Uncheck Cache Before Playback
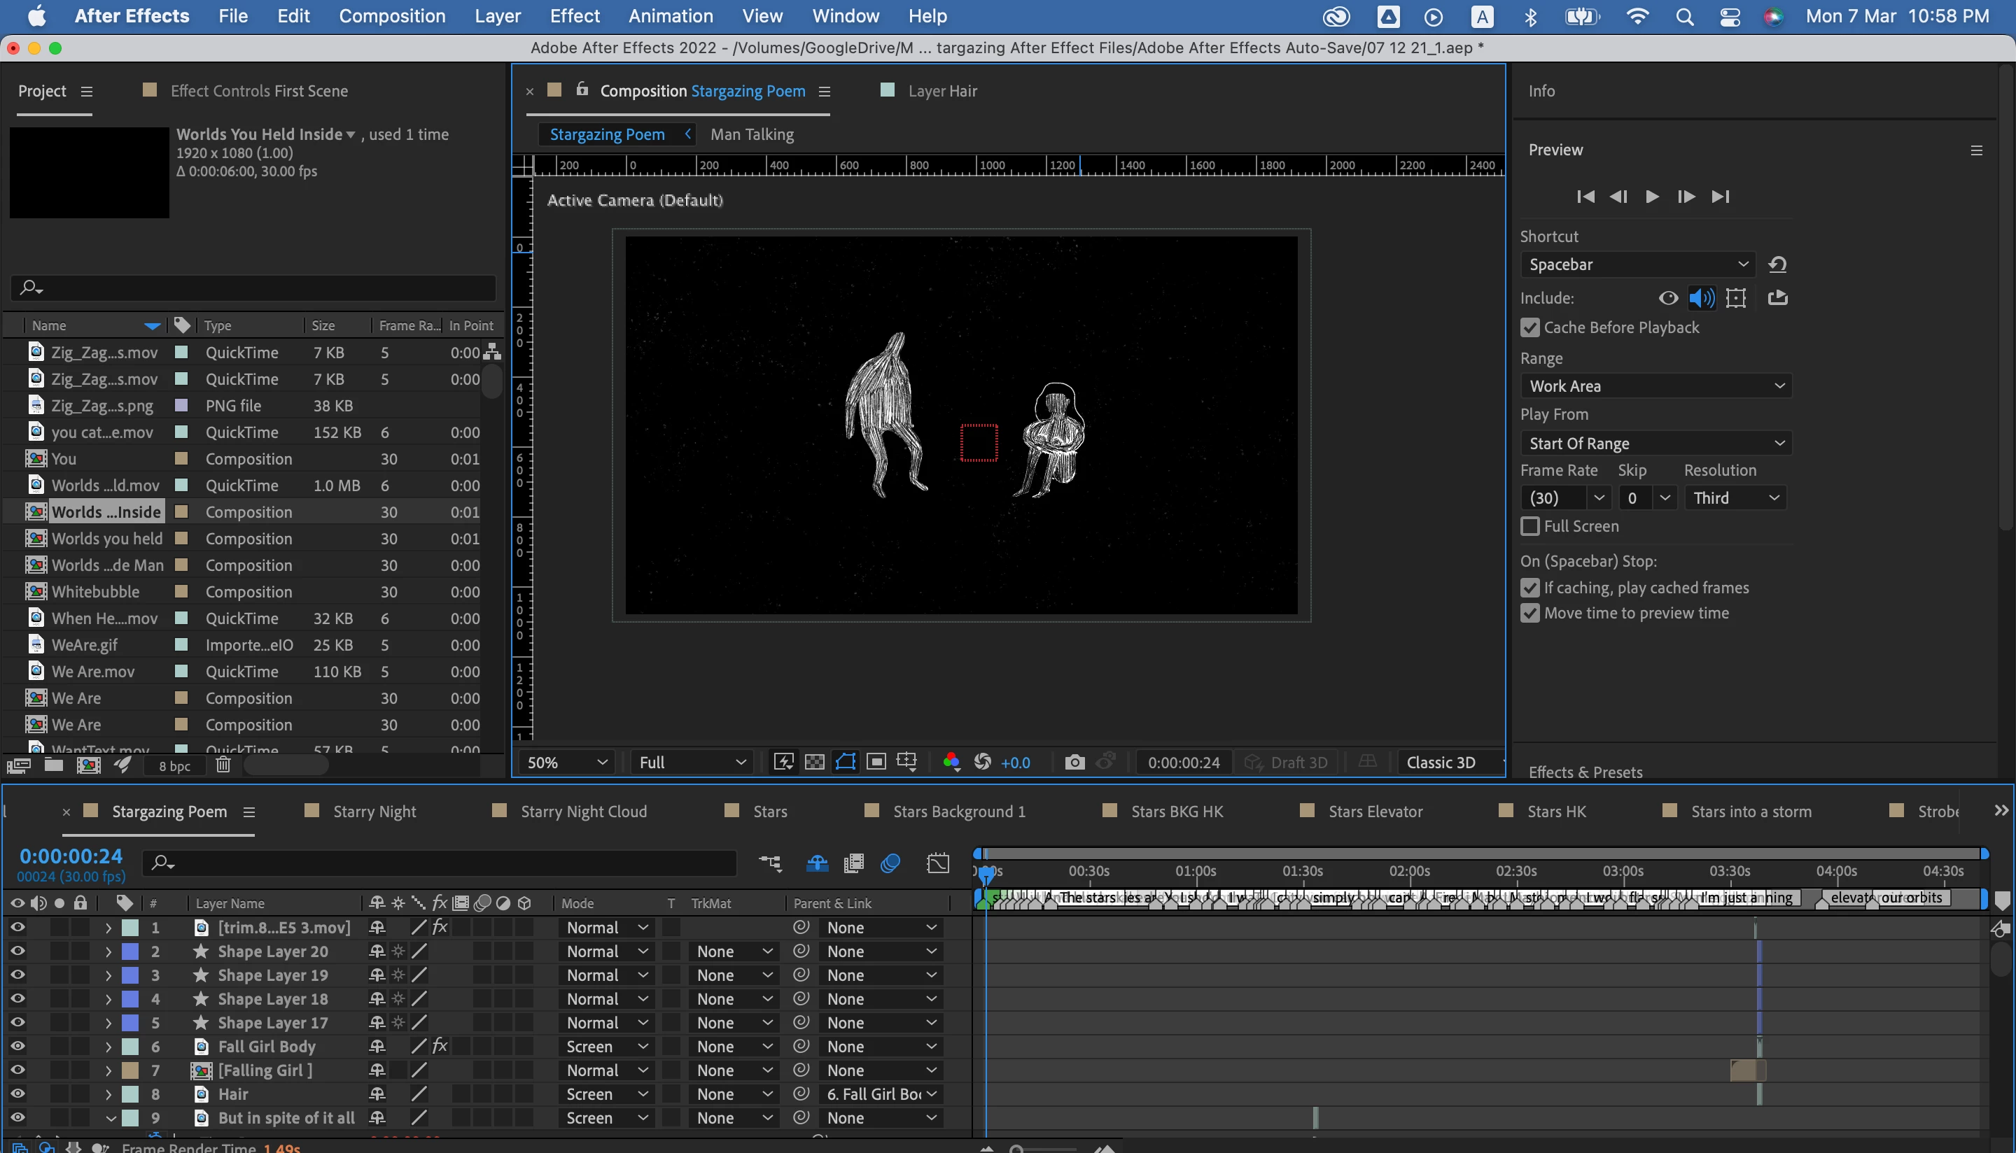This screenshot has width=2016, height=1153. [1529, 328]
